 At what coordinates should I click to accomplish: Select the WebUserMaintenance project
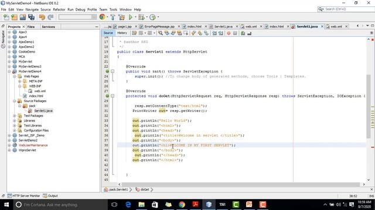pyautogui.click(x=33, y=145)
